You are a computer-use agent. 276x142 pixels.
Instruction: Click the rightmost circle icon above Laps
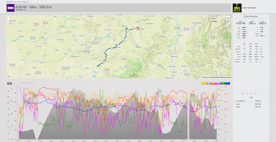click(x=259, y=94)
